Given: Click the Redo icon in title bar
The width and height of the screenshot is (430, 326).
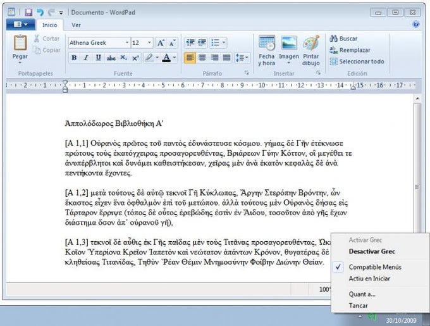Looking at the screenshot, I should pos(51,13).
